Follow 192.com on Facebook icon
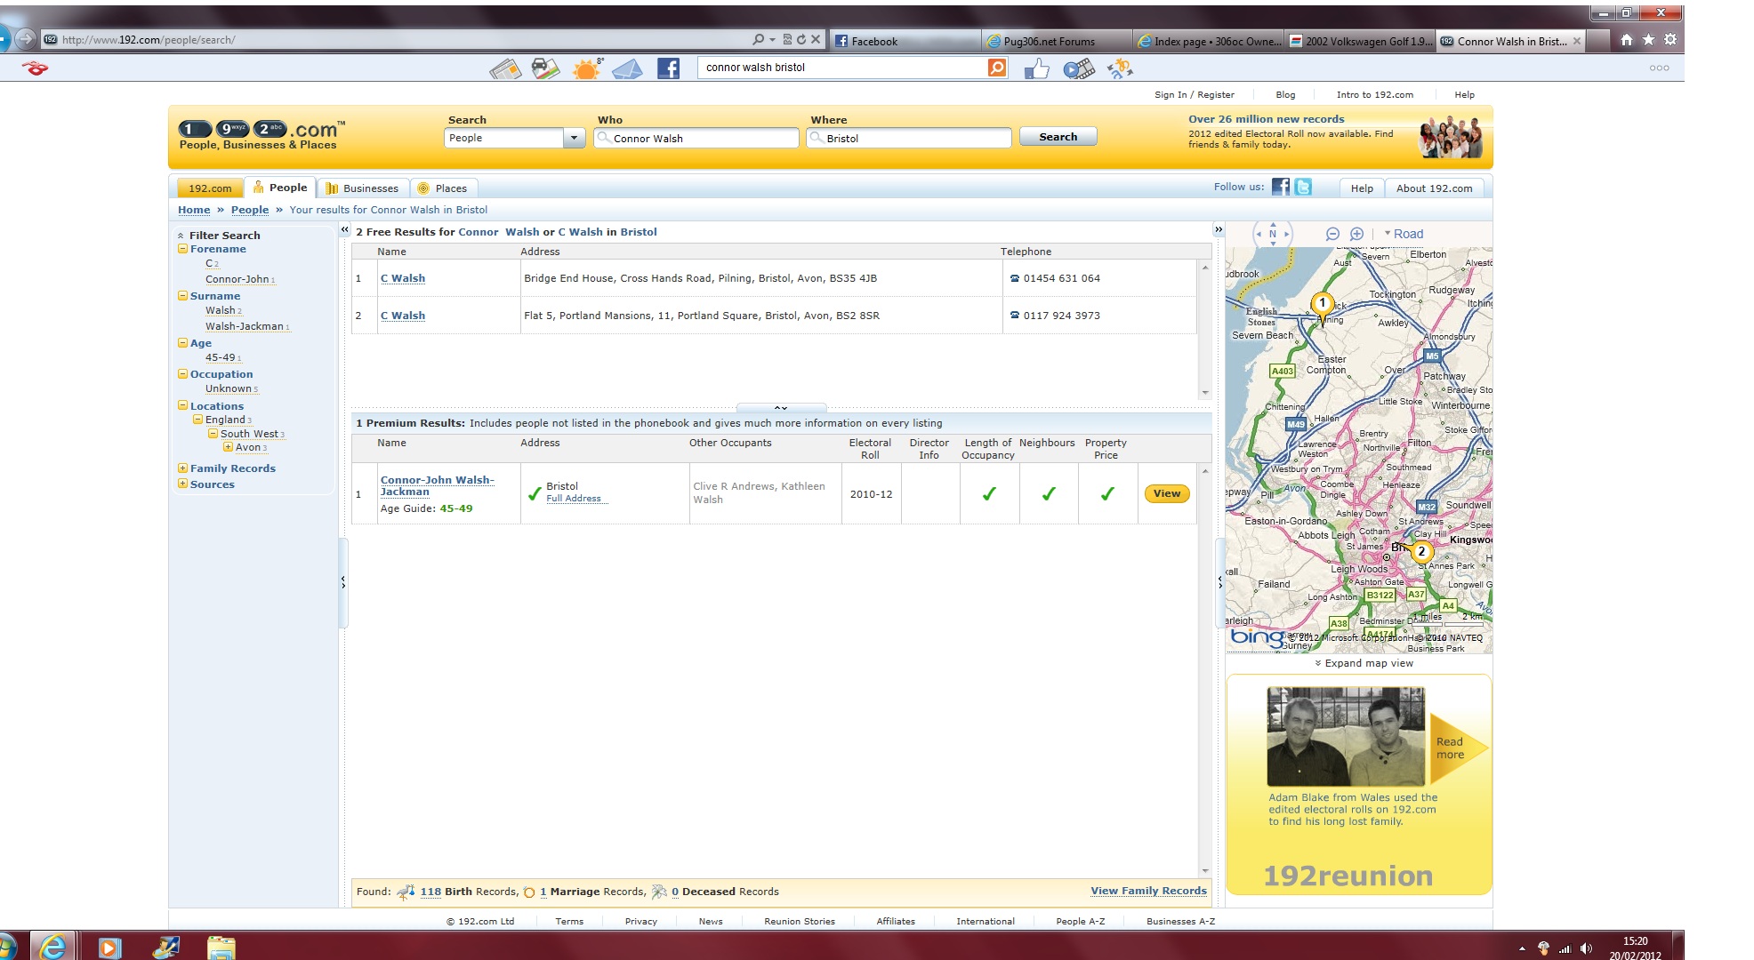The height and width of the screenshot is (960, 1754). coord(1281,187)
